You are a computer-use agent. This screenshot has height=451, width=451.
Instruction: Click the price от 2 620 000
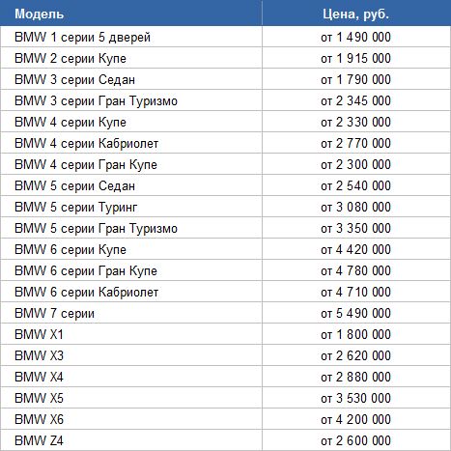tap(355, 355)
